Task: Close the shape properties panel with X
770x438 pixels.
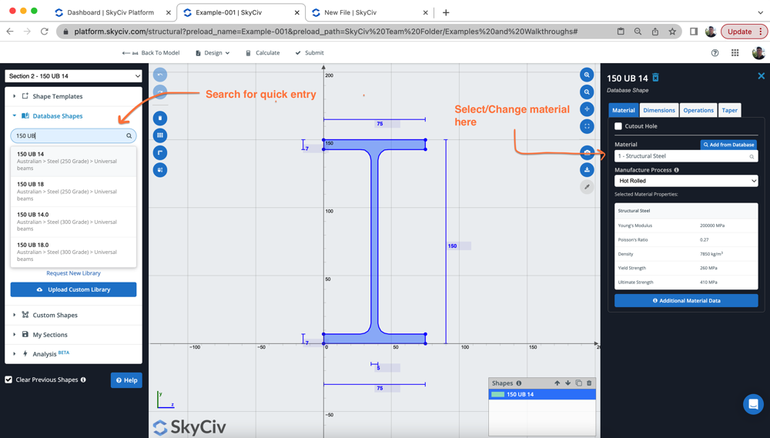Action: click(x=762, y=76)
